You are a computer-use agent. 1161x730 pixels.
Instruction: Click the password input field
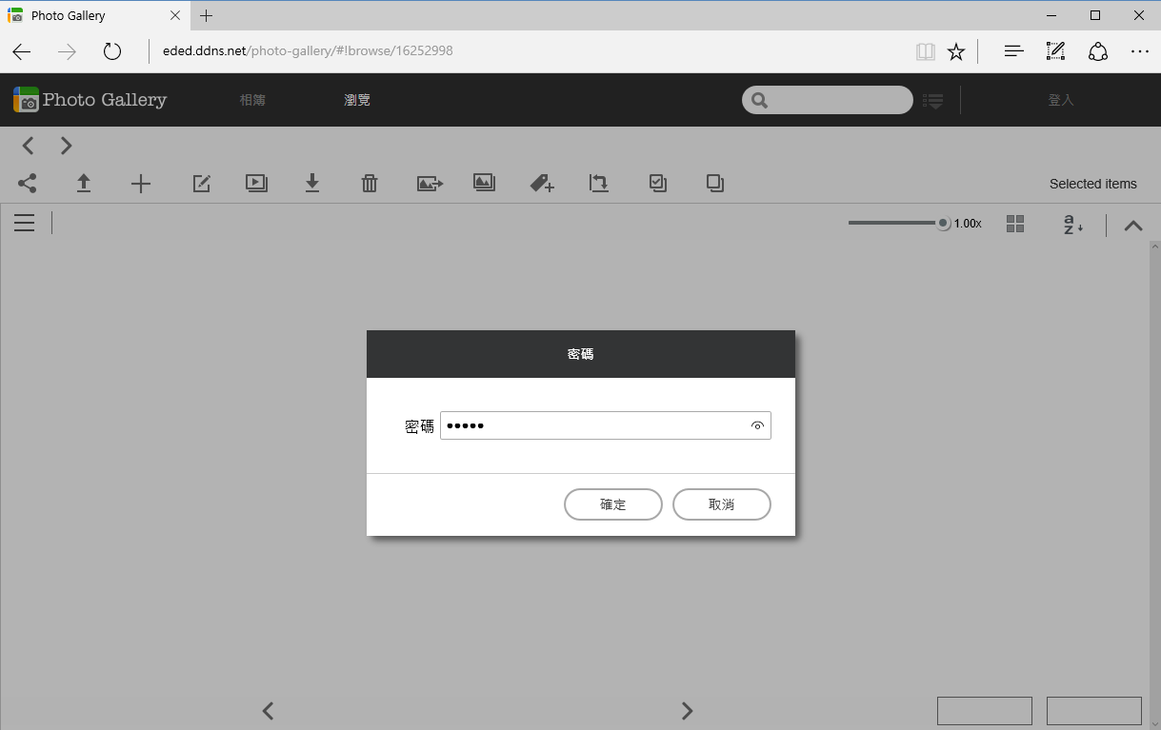[606, 425]
